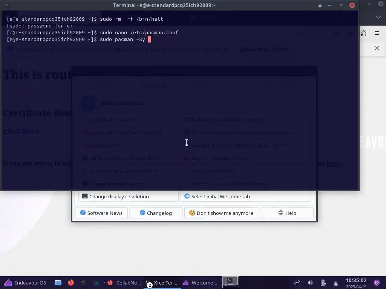Open the power manager tray icon
386x289 pixels.
coord(323,283)
